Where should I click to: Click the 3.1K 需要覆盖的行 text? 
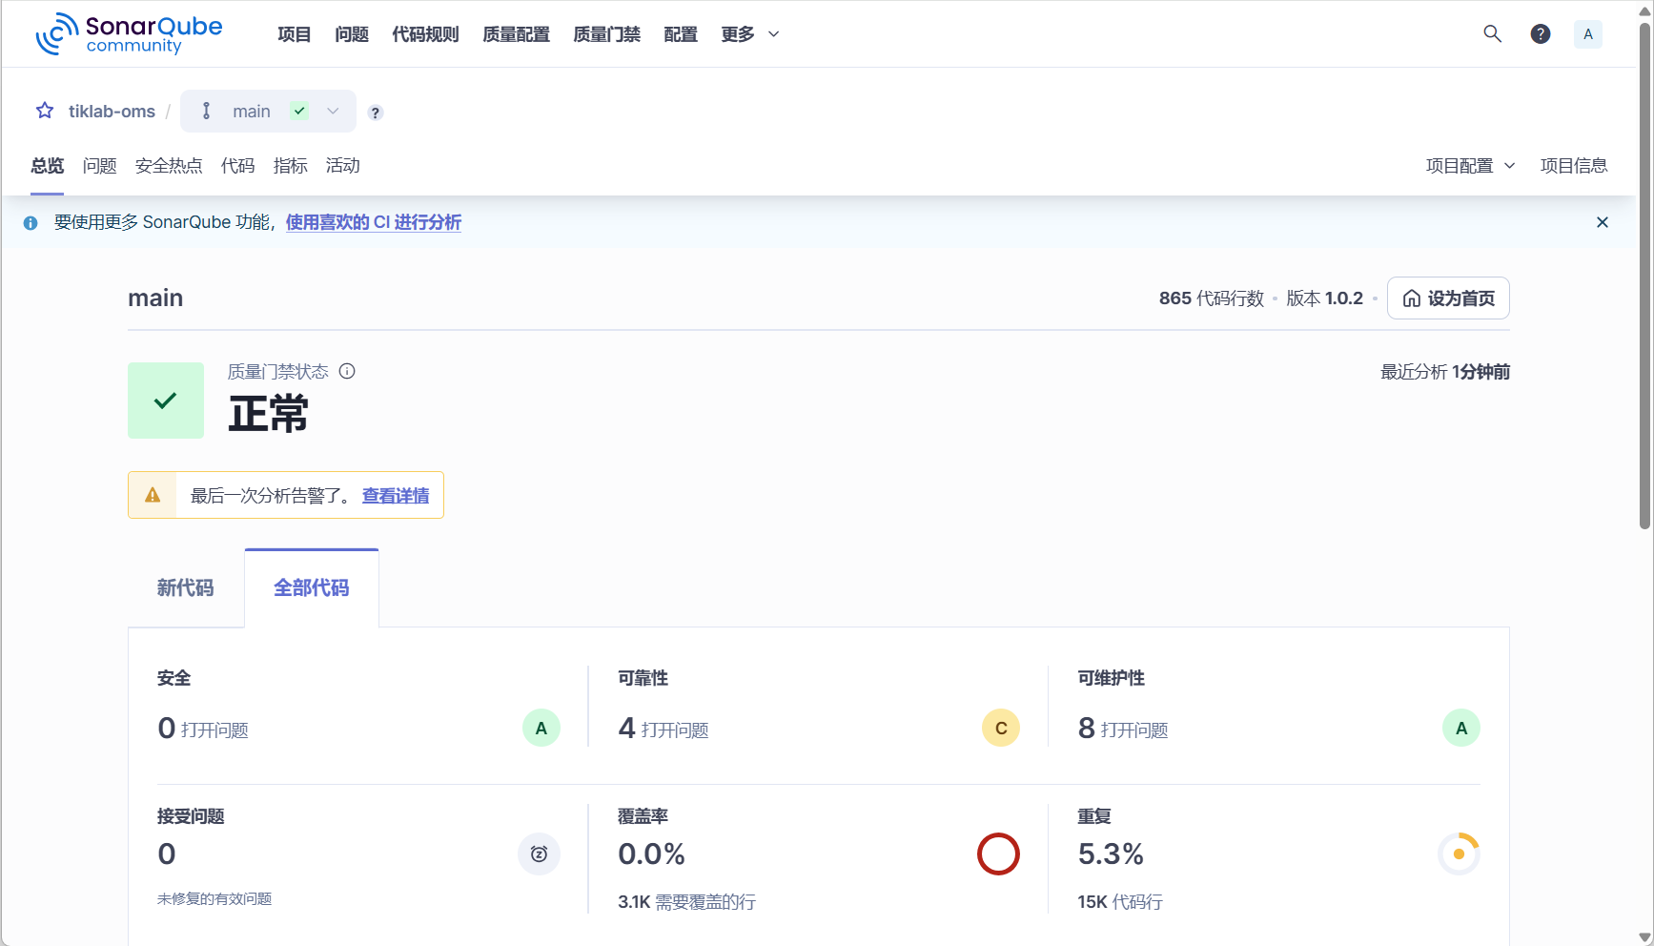point(686,902)
